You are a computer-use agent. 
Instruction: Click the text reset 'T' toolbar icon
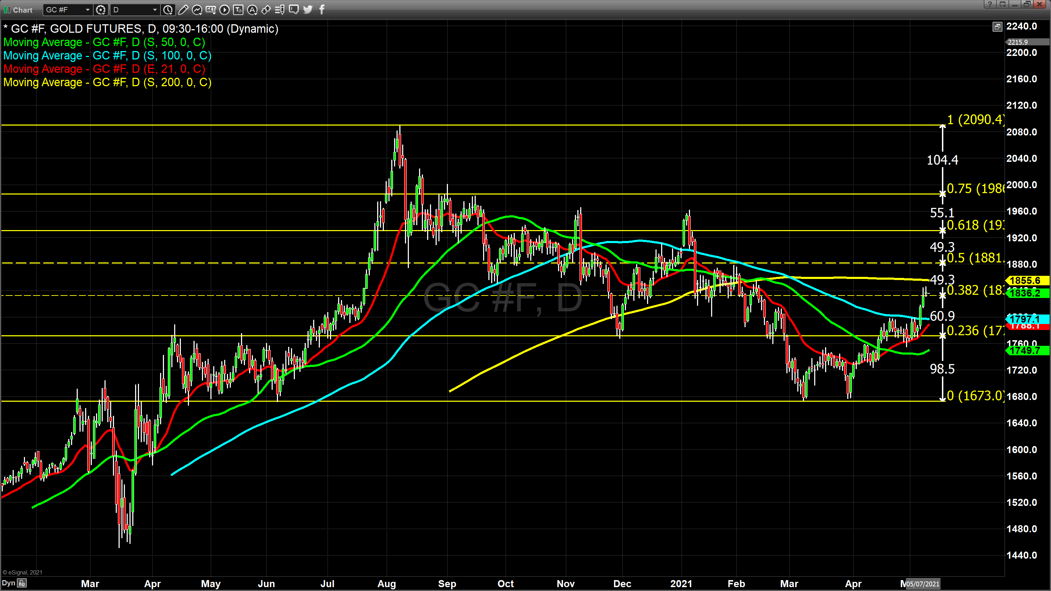[238, 9]
